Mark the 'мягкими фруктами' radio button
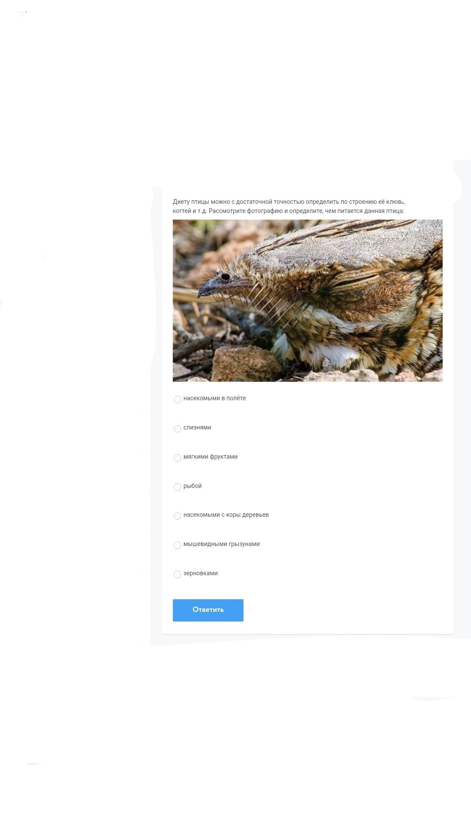Screen dimensions: 471x838 [x=177, y=458]
